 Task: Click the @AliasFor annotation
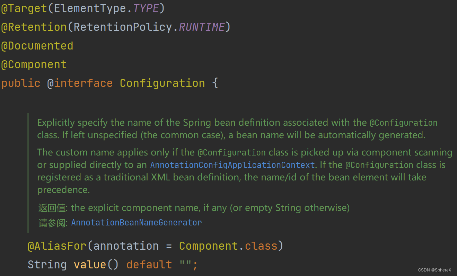[x=56, y=246]
